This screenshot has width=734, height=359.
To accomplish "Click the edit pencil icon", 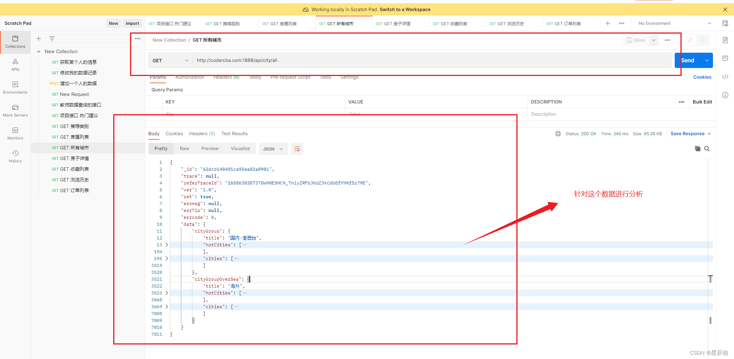I will point(690,40).
